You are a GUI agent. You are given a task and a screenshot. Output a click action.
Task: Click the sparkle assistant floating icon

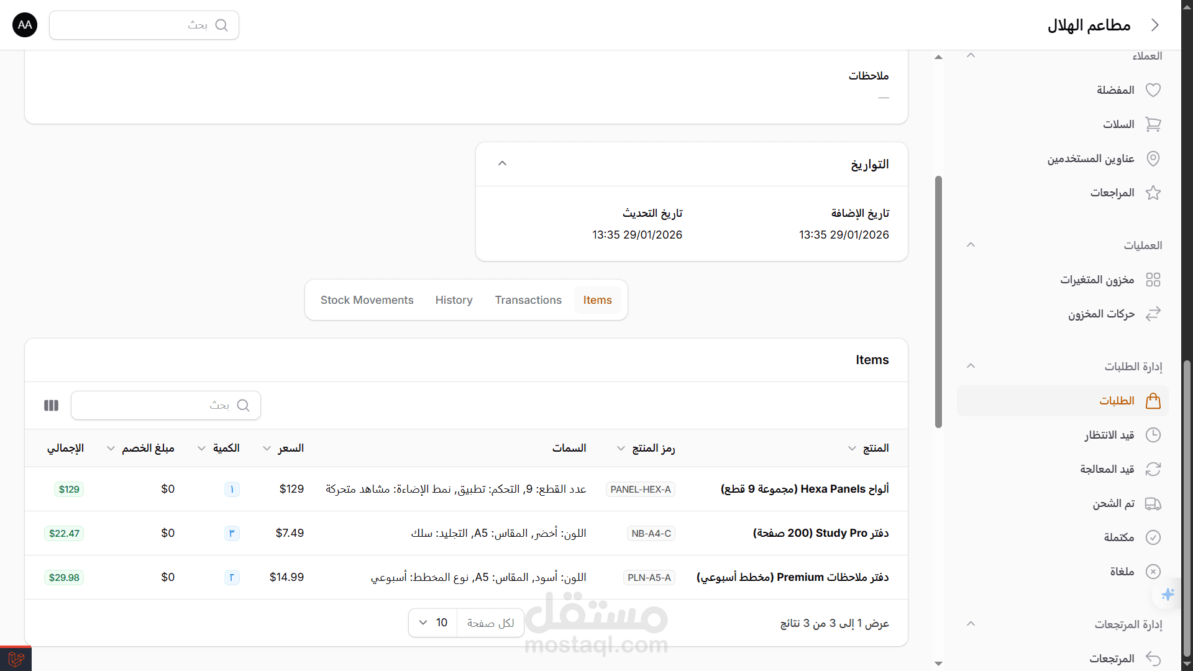1168,595
